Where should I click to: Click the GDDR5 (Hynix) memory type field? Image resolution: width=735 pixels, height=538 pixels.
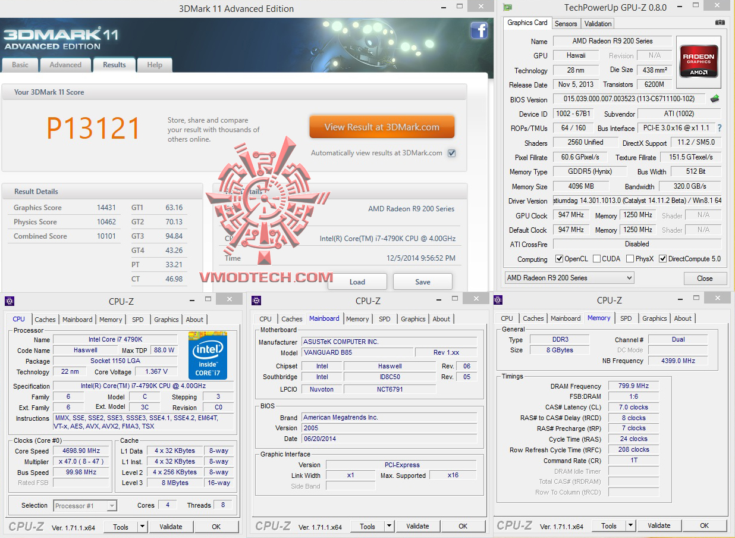point(590,171)
